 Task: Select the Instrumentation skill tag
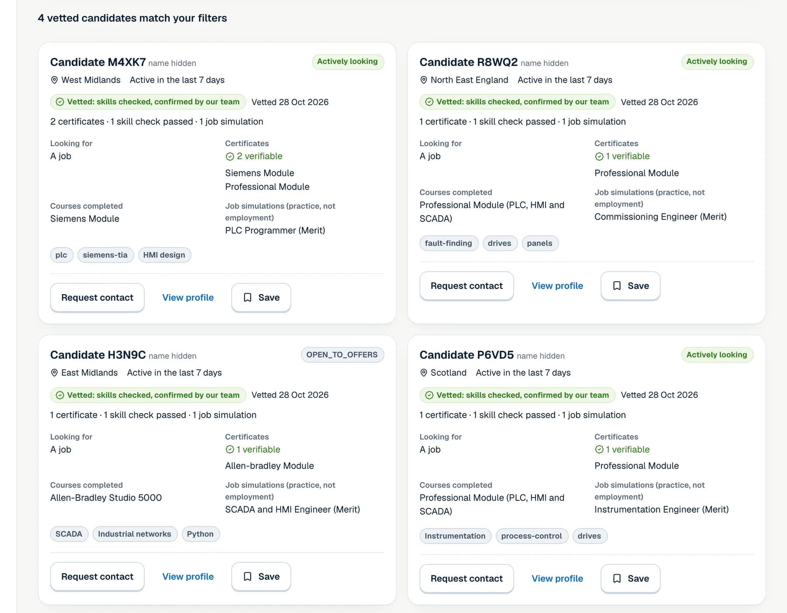(x=455, y=536)
